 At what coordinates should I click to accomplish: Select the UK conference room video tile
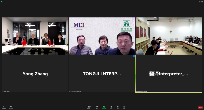point(35,36)
